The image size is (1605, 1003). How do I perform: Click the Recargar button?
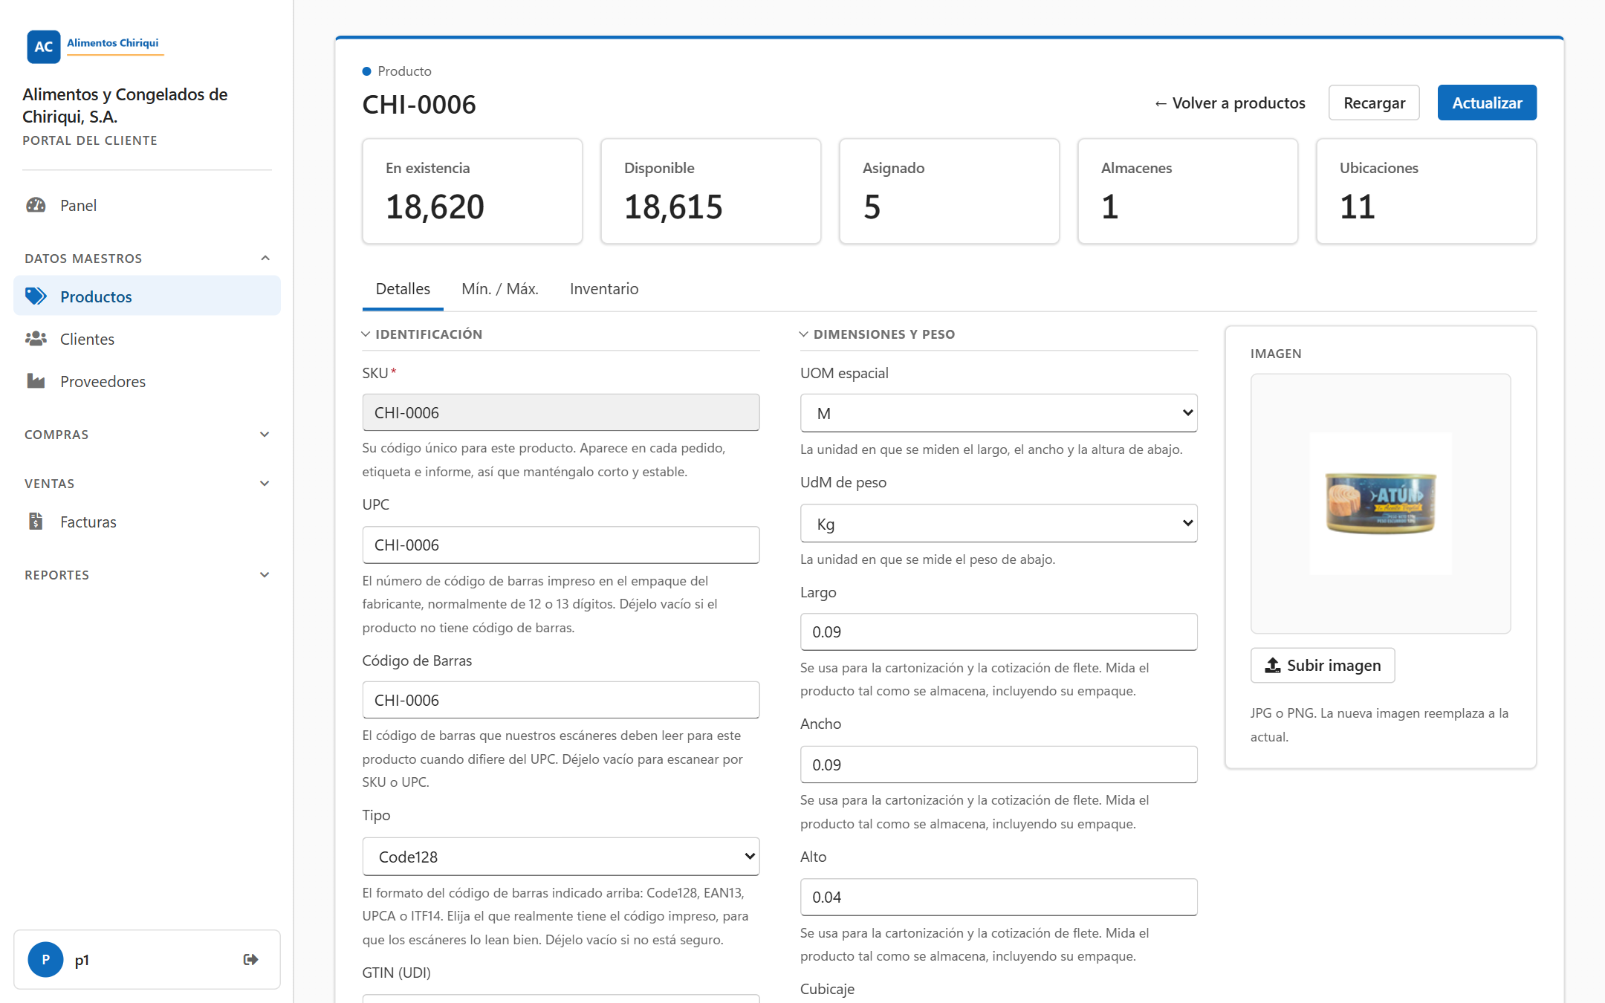[x=1374, y=103]
